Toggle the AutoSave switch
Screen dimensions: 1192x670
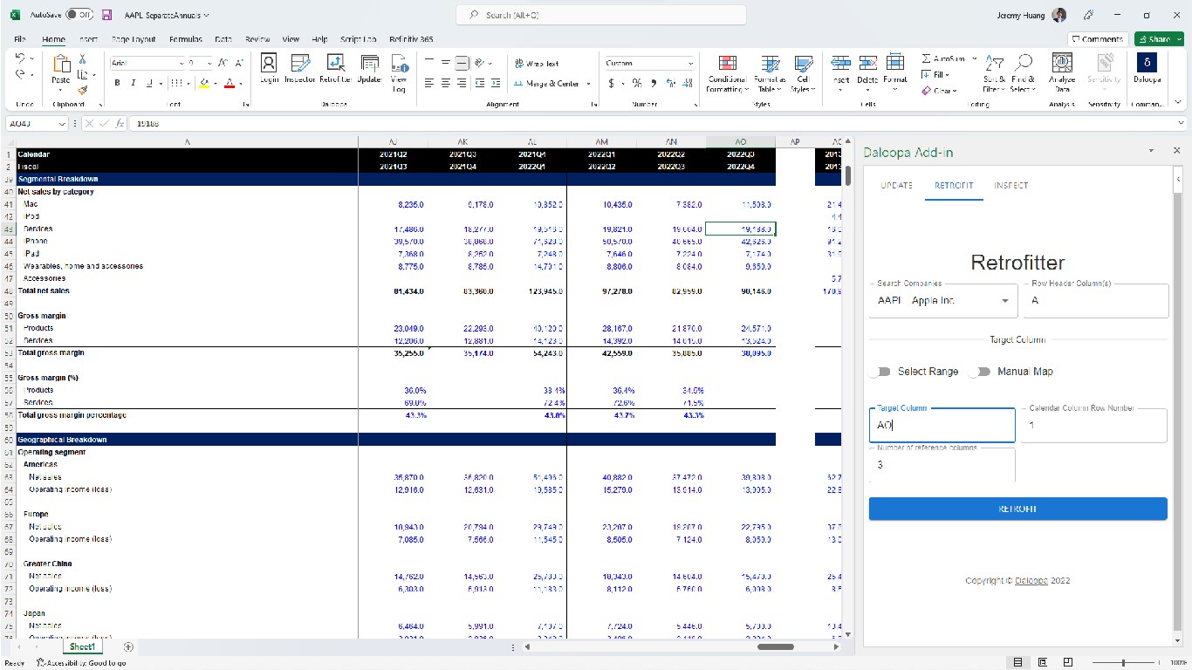pyautogui.click(x=79, y=15)
